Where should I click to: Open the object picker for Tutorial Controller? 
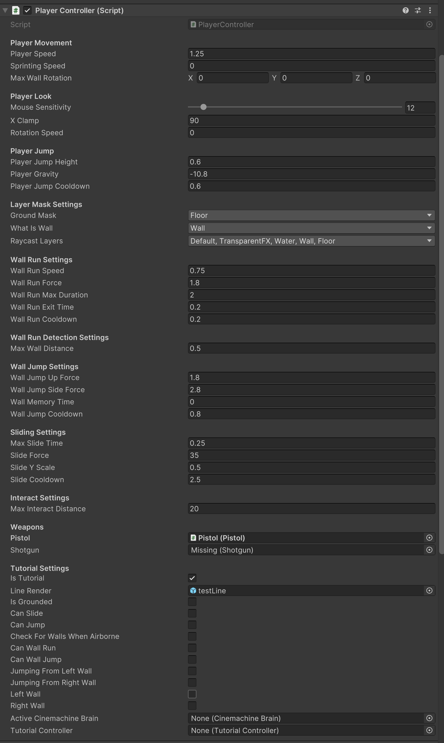tap(429, 730)
